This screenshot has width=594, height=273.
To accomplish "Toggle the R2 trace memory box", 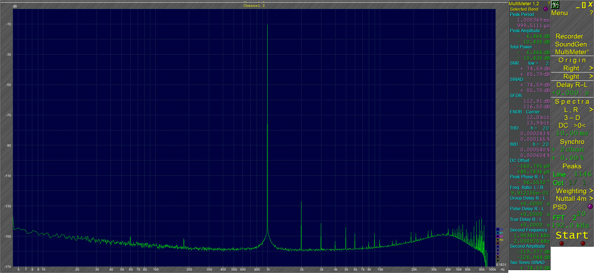I will [498, 236].
